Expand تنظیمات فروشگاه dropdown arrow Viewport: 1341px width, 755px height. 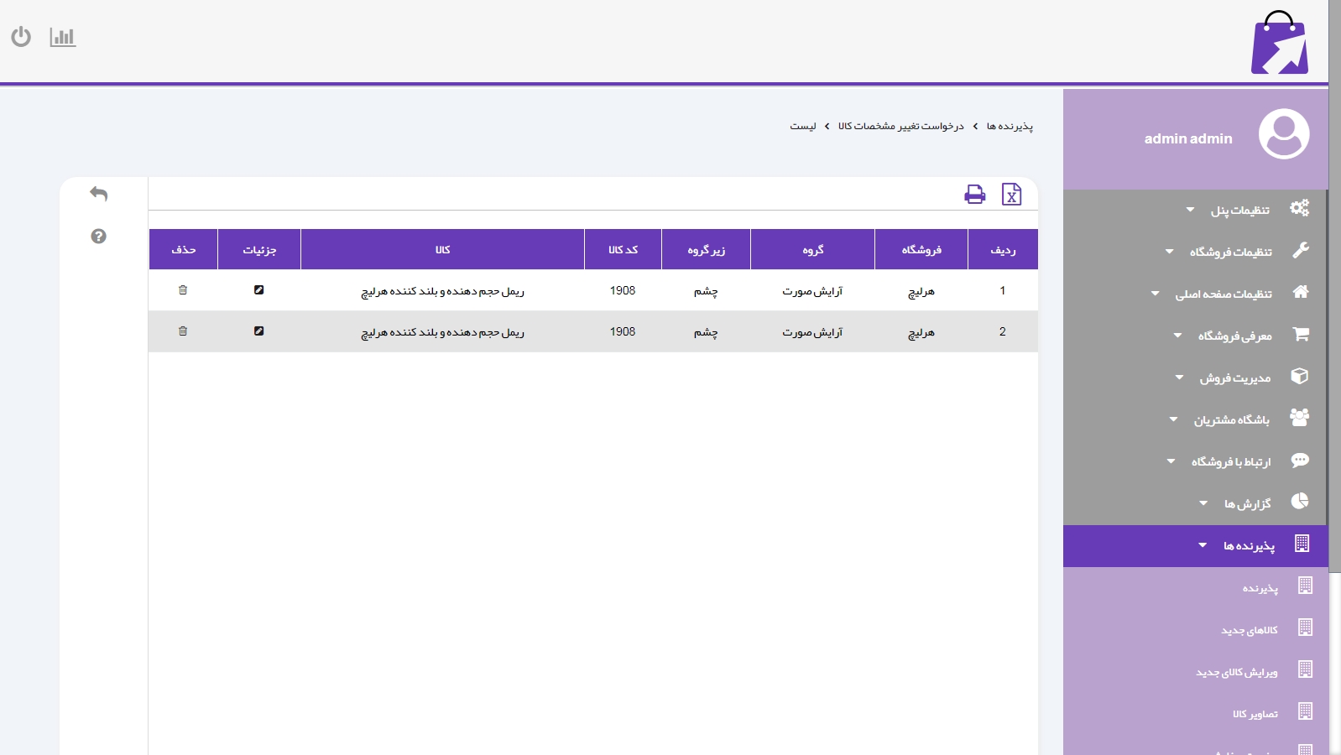[x=1170, y=252]
